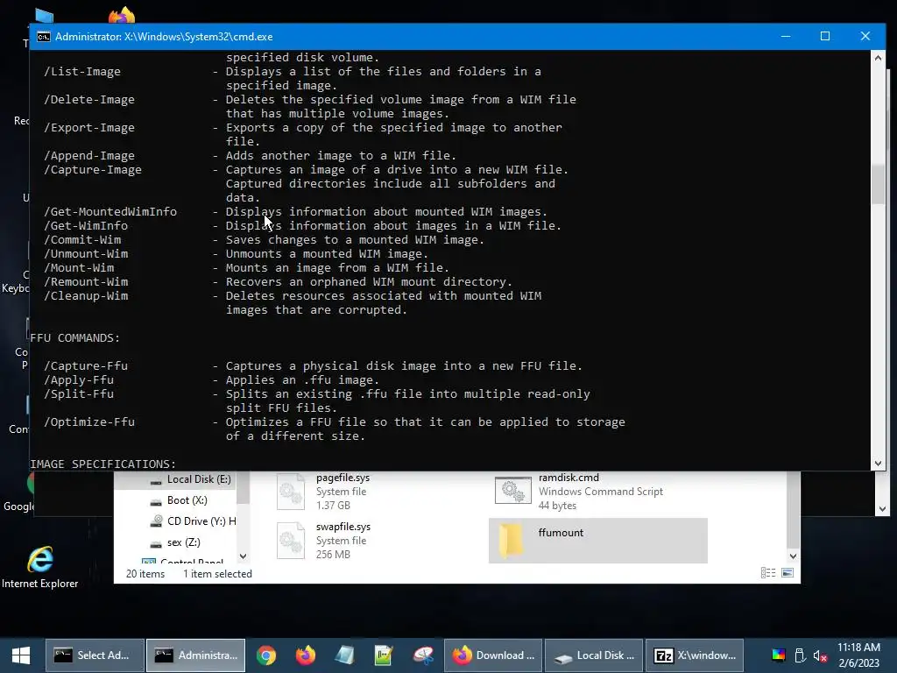Launch the Snipping Tool from taskbar

[x=423, y=655]
